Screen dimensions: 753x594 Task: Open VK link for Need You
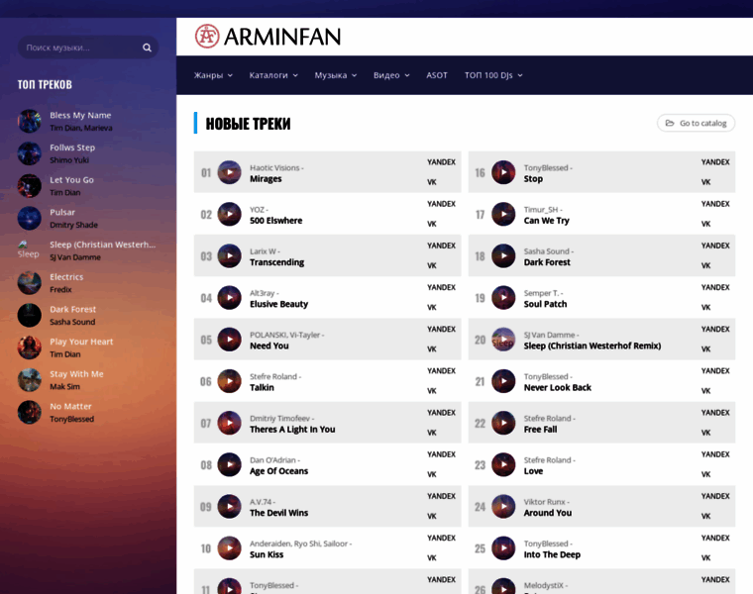(432, 349)
